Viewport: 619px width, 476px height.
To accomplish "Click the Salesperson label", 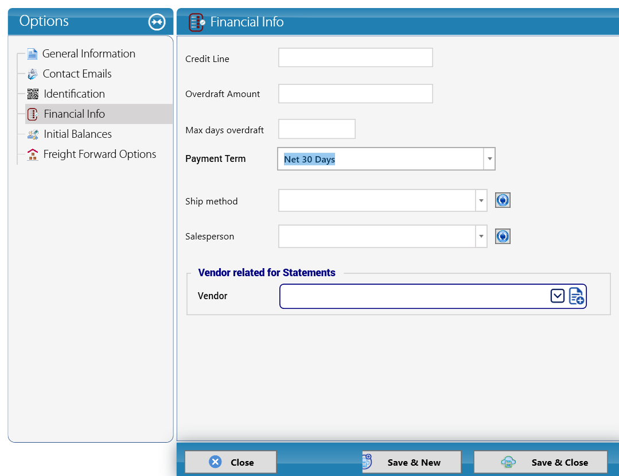I will tap(209, 237).
